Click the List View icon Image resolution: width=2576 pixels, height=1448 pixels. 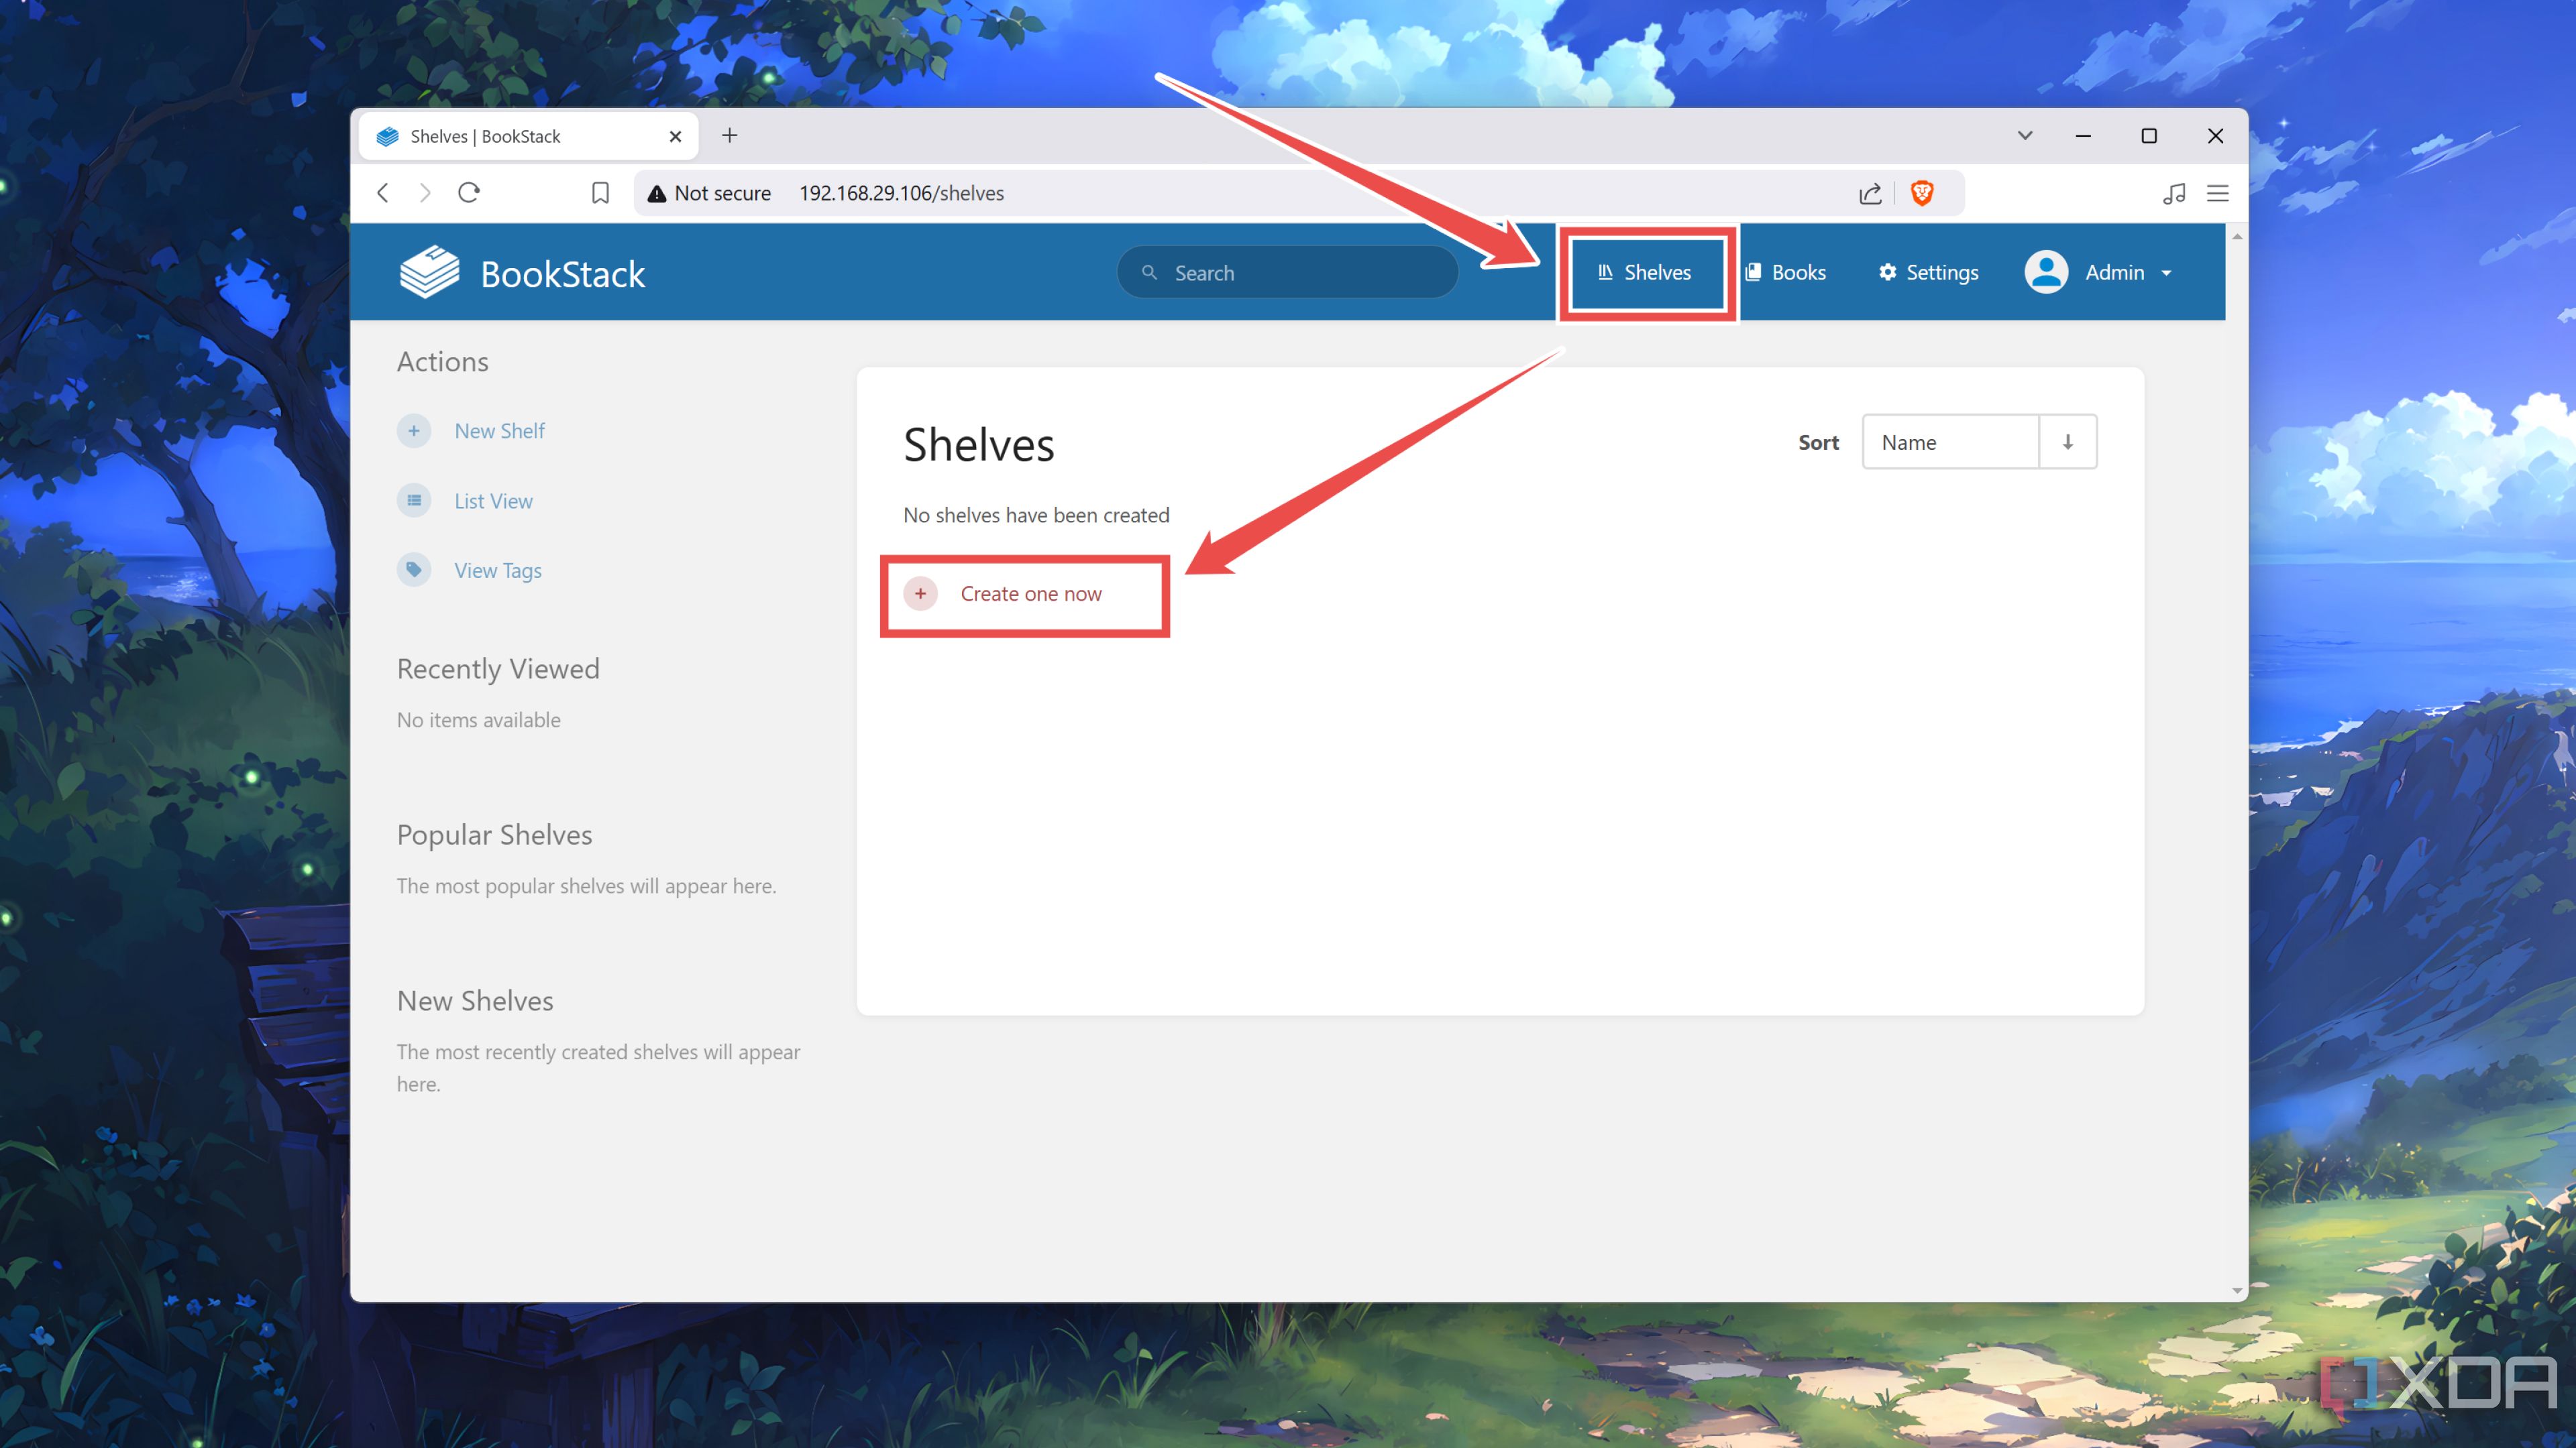click(x=414, y=500)
